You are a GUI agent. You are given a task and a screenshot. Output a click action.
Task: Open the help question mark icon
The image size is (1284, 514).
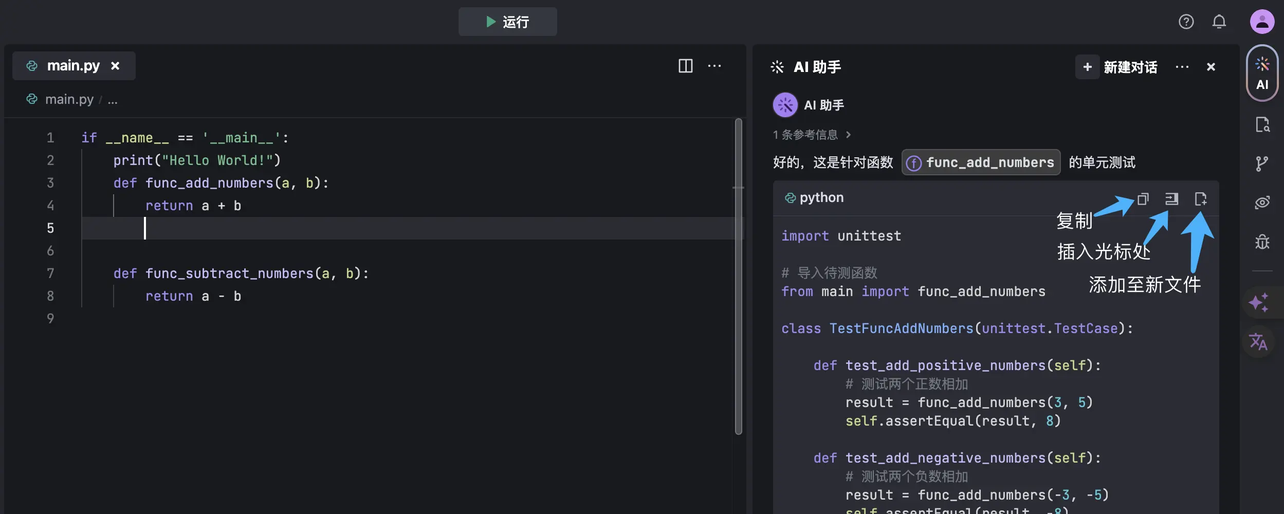(1186, 22)
